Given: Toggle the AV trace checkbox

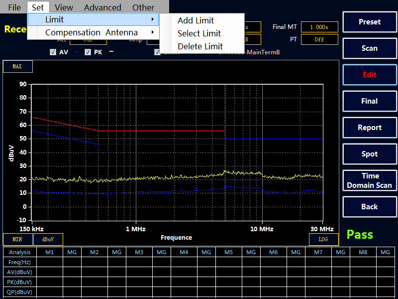Looking at the screenshot, I should [x=53, y=52].
